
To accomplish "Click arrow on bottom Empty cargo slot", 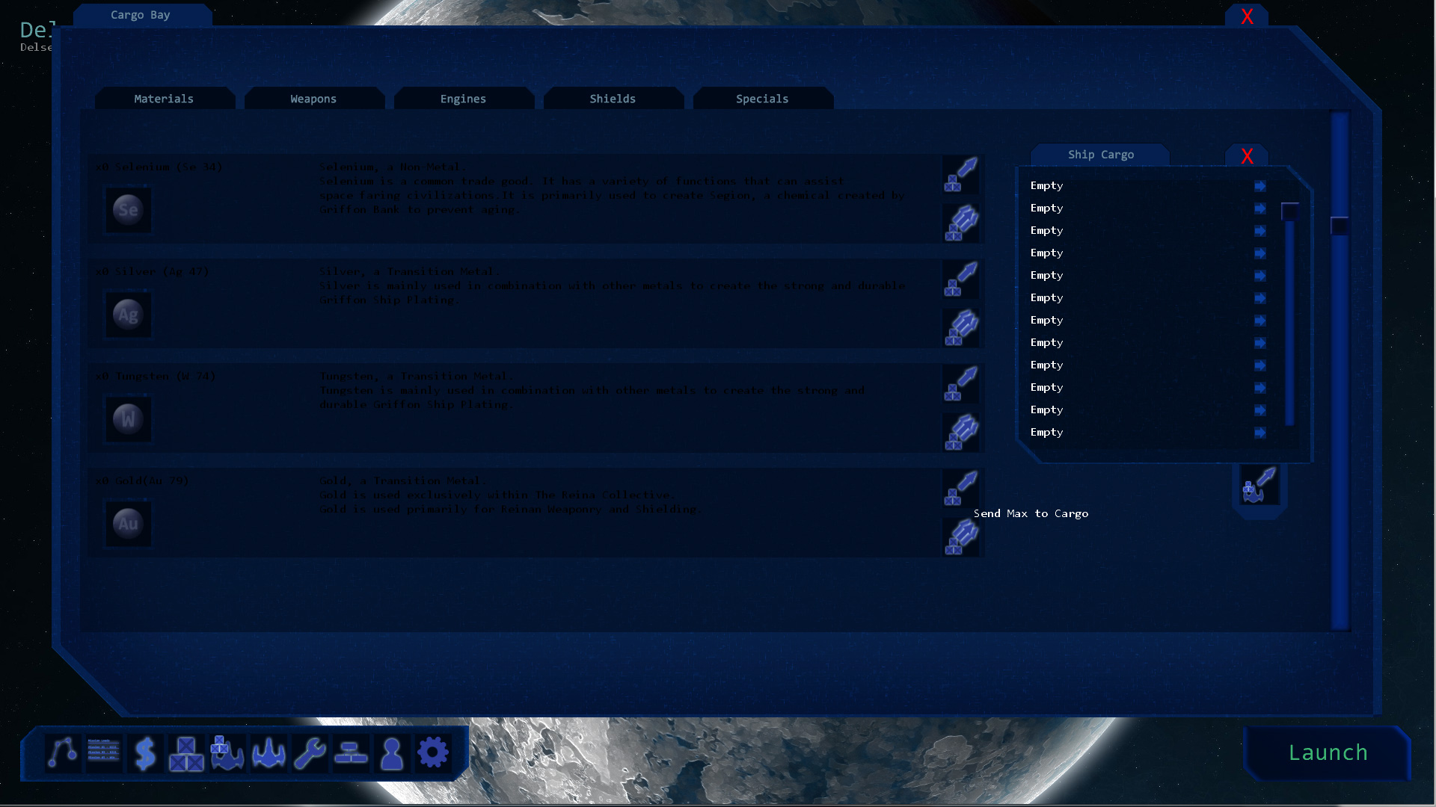I will click(1260, 432).
